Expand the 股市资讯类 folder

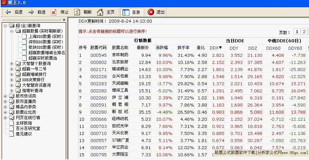[5, 96]
